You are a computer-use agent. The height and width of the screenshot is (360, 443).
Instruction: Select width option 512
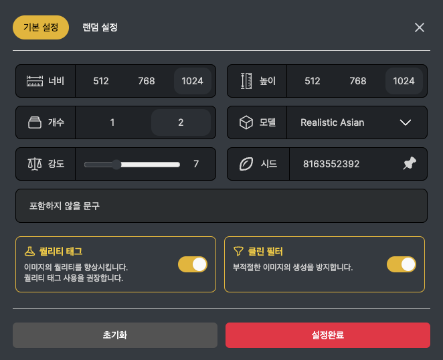click(101, 81)
